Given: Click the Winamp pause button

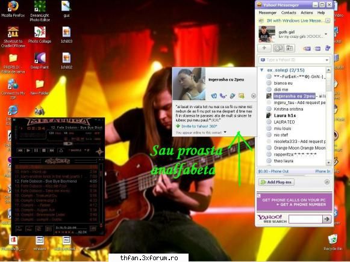Looking at the screenshot, I should tap(36, 150).
